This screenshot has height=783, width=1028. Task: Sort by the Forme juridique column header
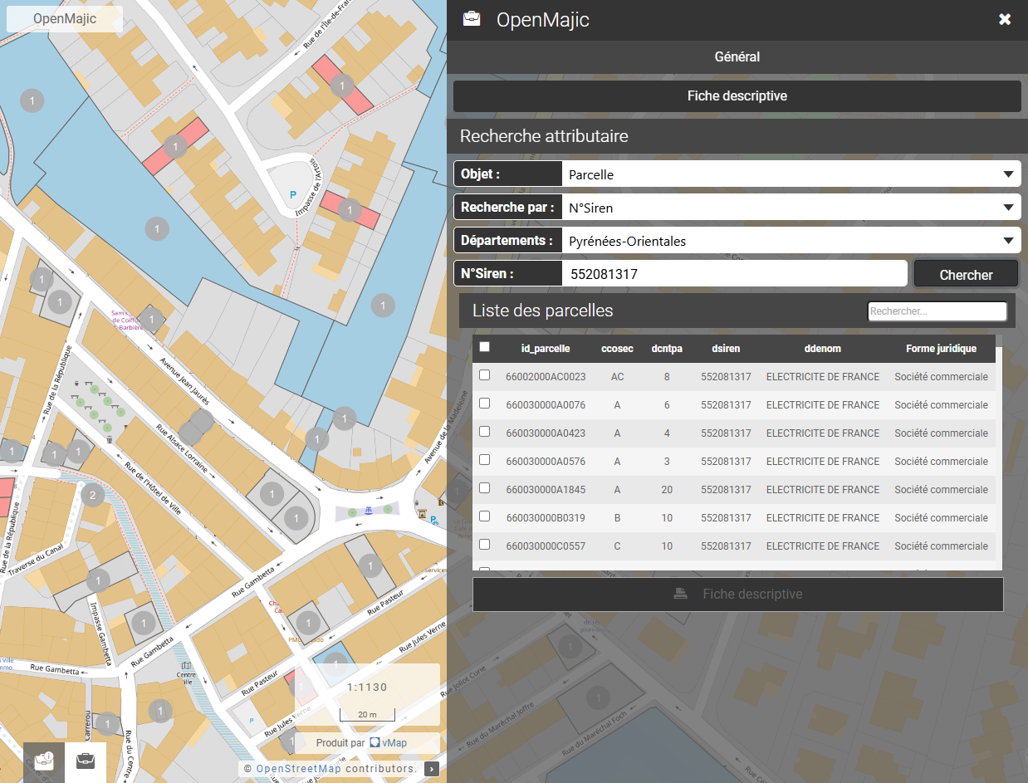[x=941, y=349]
